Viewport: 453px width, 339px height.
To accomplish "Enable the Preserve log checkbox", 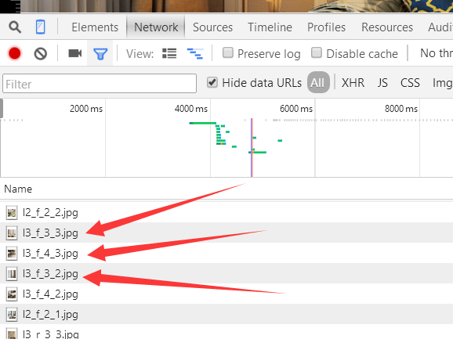I will [x=228, y=52].
